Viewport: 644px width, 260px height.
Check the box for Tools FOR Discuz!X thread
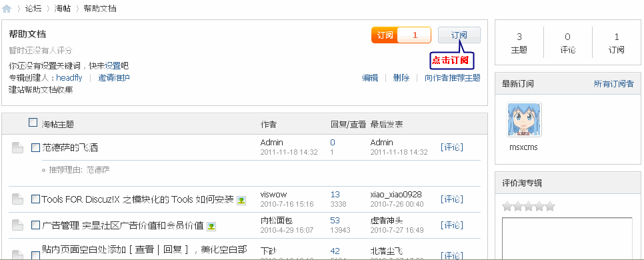[x=36, y=199]
